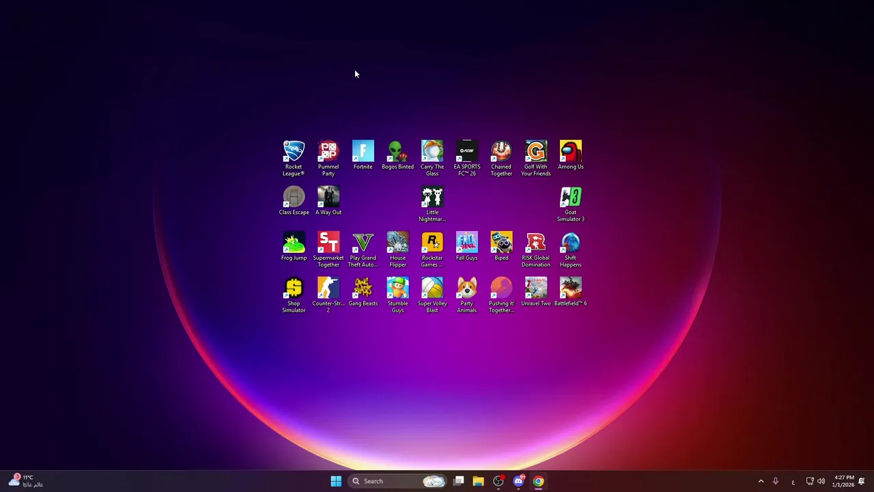This screenshot has width=874, height=492.
Task: Select the Rocket League desktop shortcut
Action: click(x=294, y=159)
